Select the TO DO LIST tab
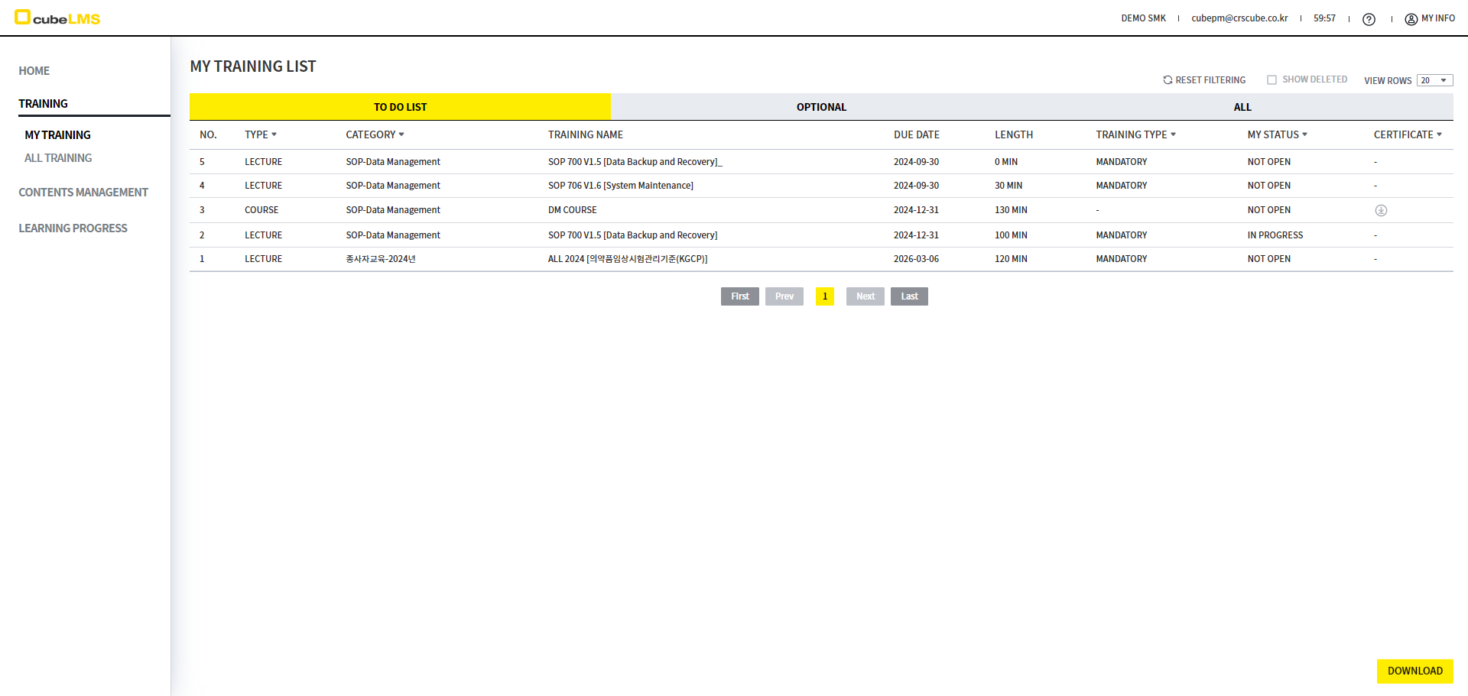The height and width of the screenshot is (696, 1468). click(400, 107)
